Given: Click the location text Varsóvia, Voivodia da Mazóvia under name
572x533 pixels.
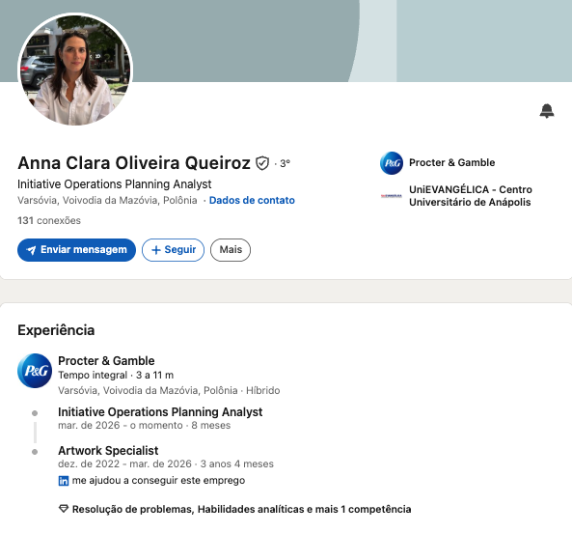Looking at the screenshot, I should (107, 201).
